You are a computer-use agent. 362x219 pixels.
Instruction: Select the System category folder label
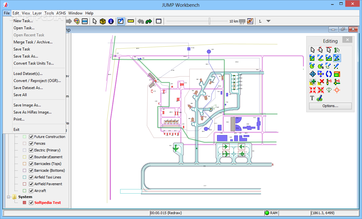tap(25, 197)
